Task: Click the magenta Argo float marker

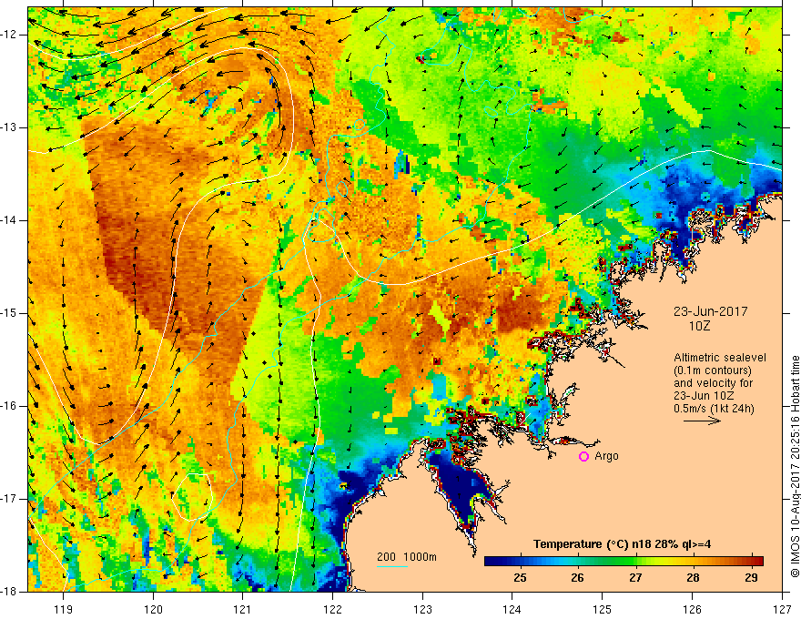Action: click(583, 457)
